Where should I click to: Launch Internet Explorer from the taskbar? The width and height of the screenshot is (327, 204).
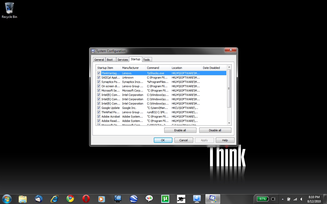coord(54,199)
